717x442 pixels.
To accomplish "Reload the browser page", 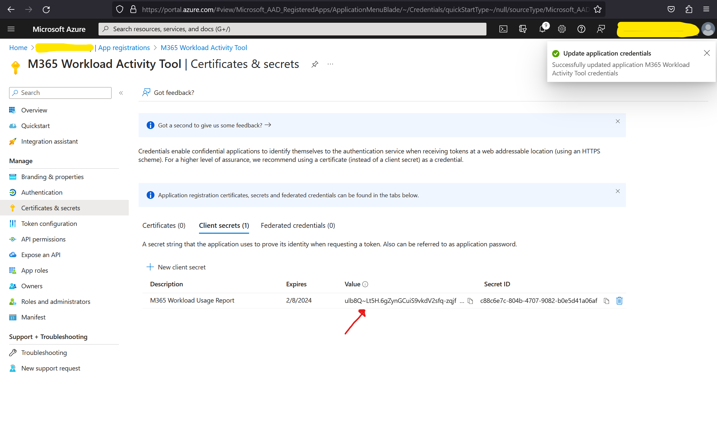I will click(x=46, y=9).
